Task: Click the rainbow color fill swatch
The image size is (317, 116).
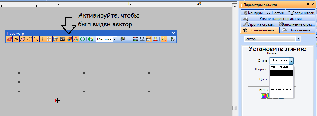Action: pyautogui.click(x=264, y=96)
